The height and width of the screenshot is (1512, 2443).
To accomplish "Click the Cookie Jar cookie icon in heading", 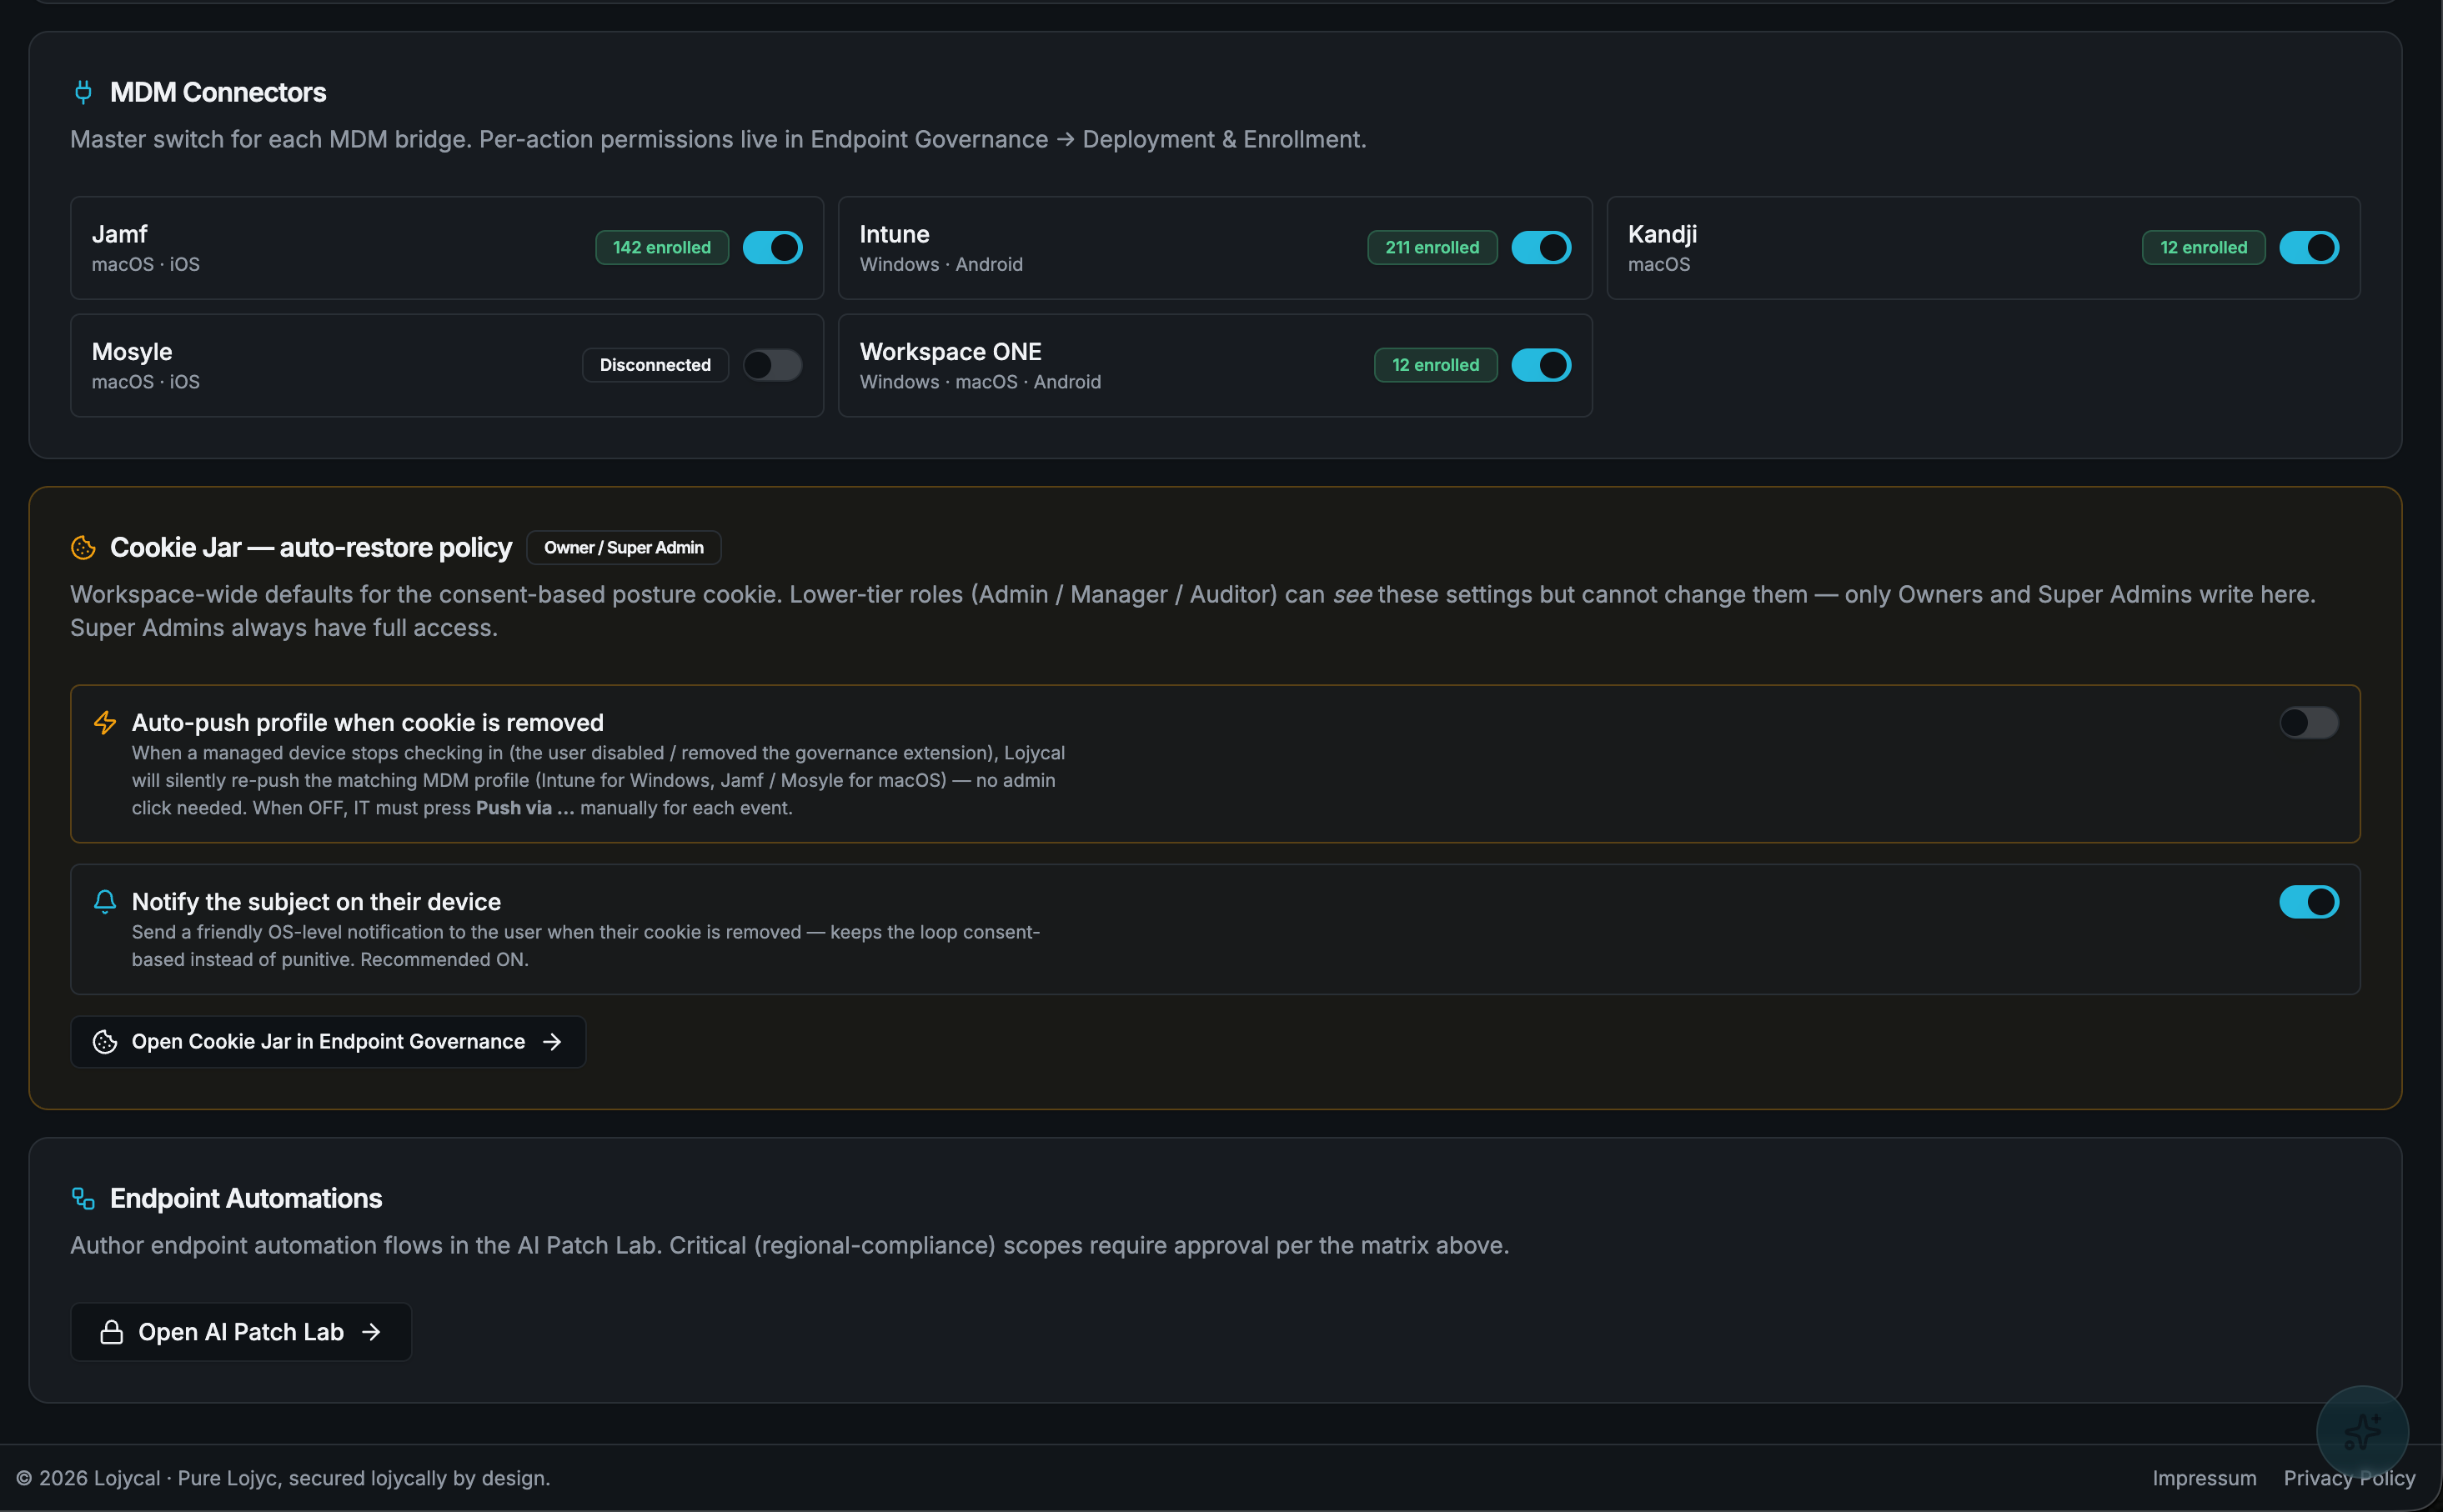I will point(83,548).
